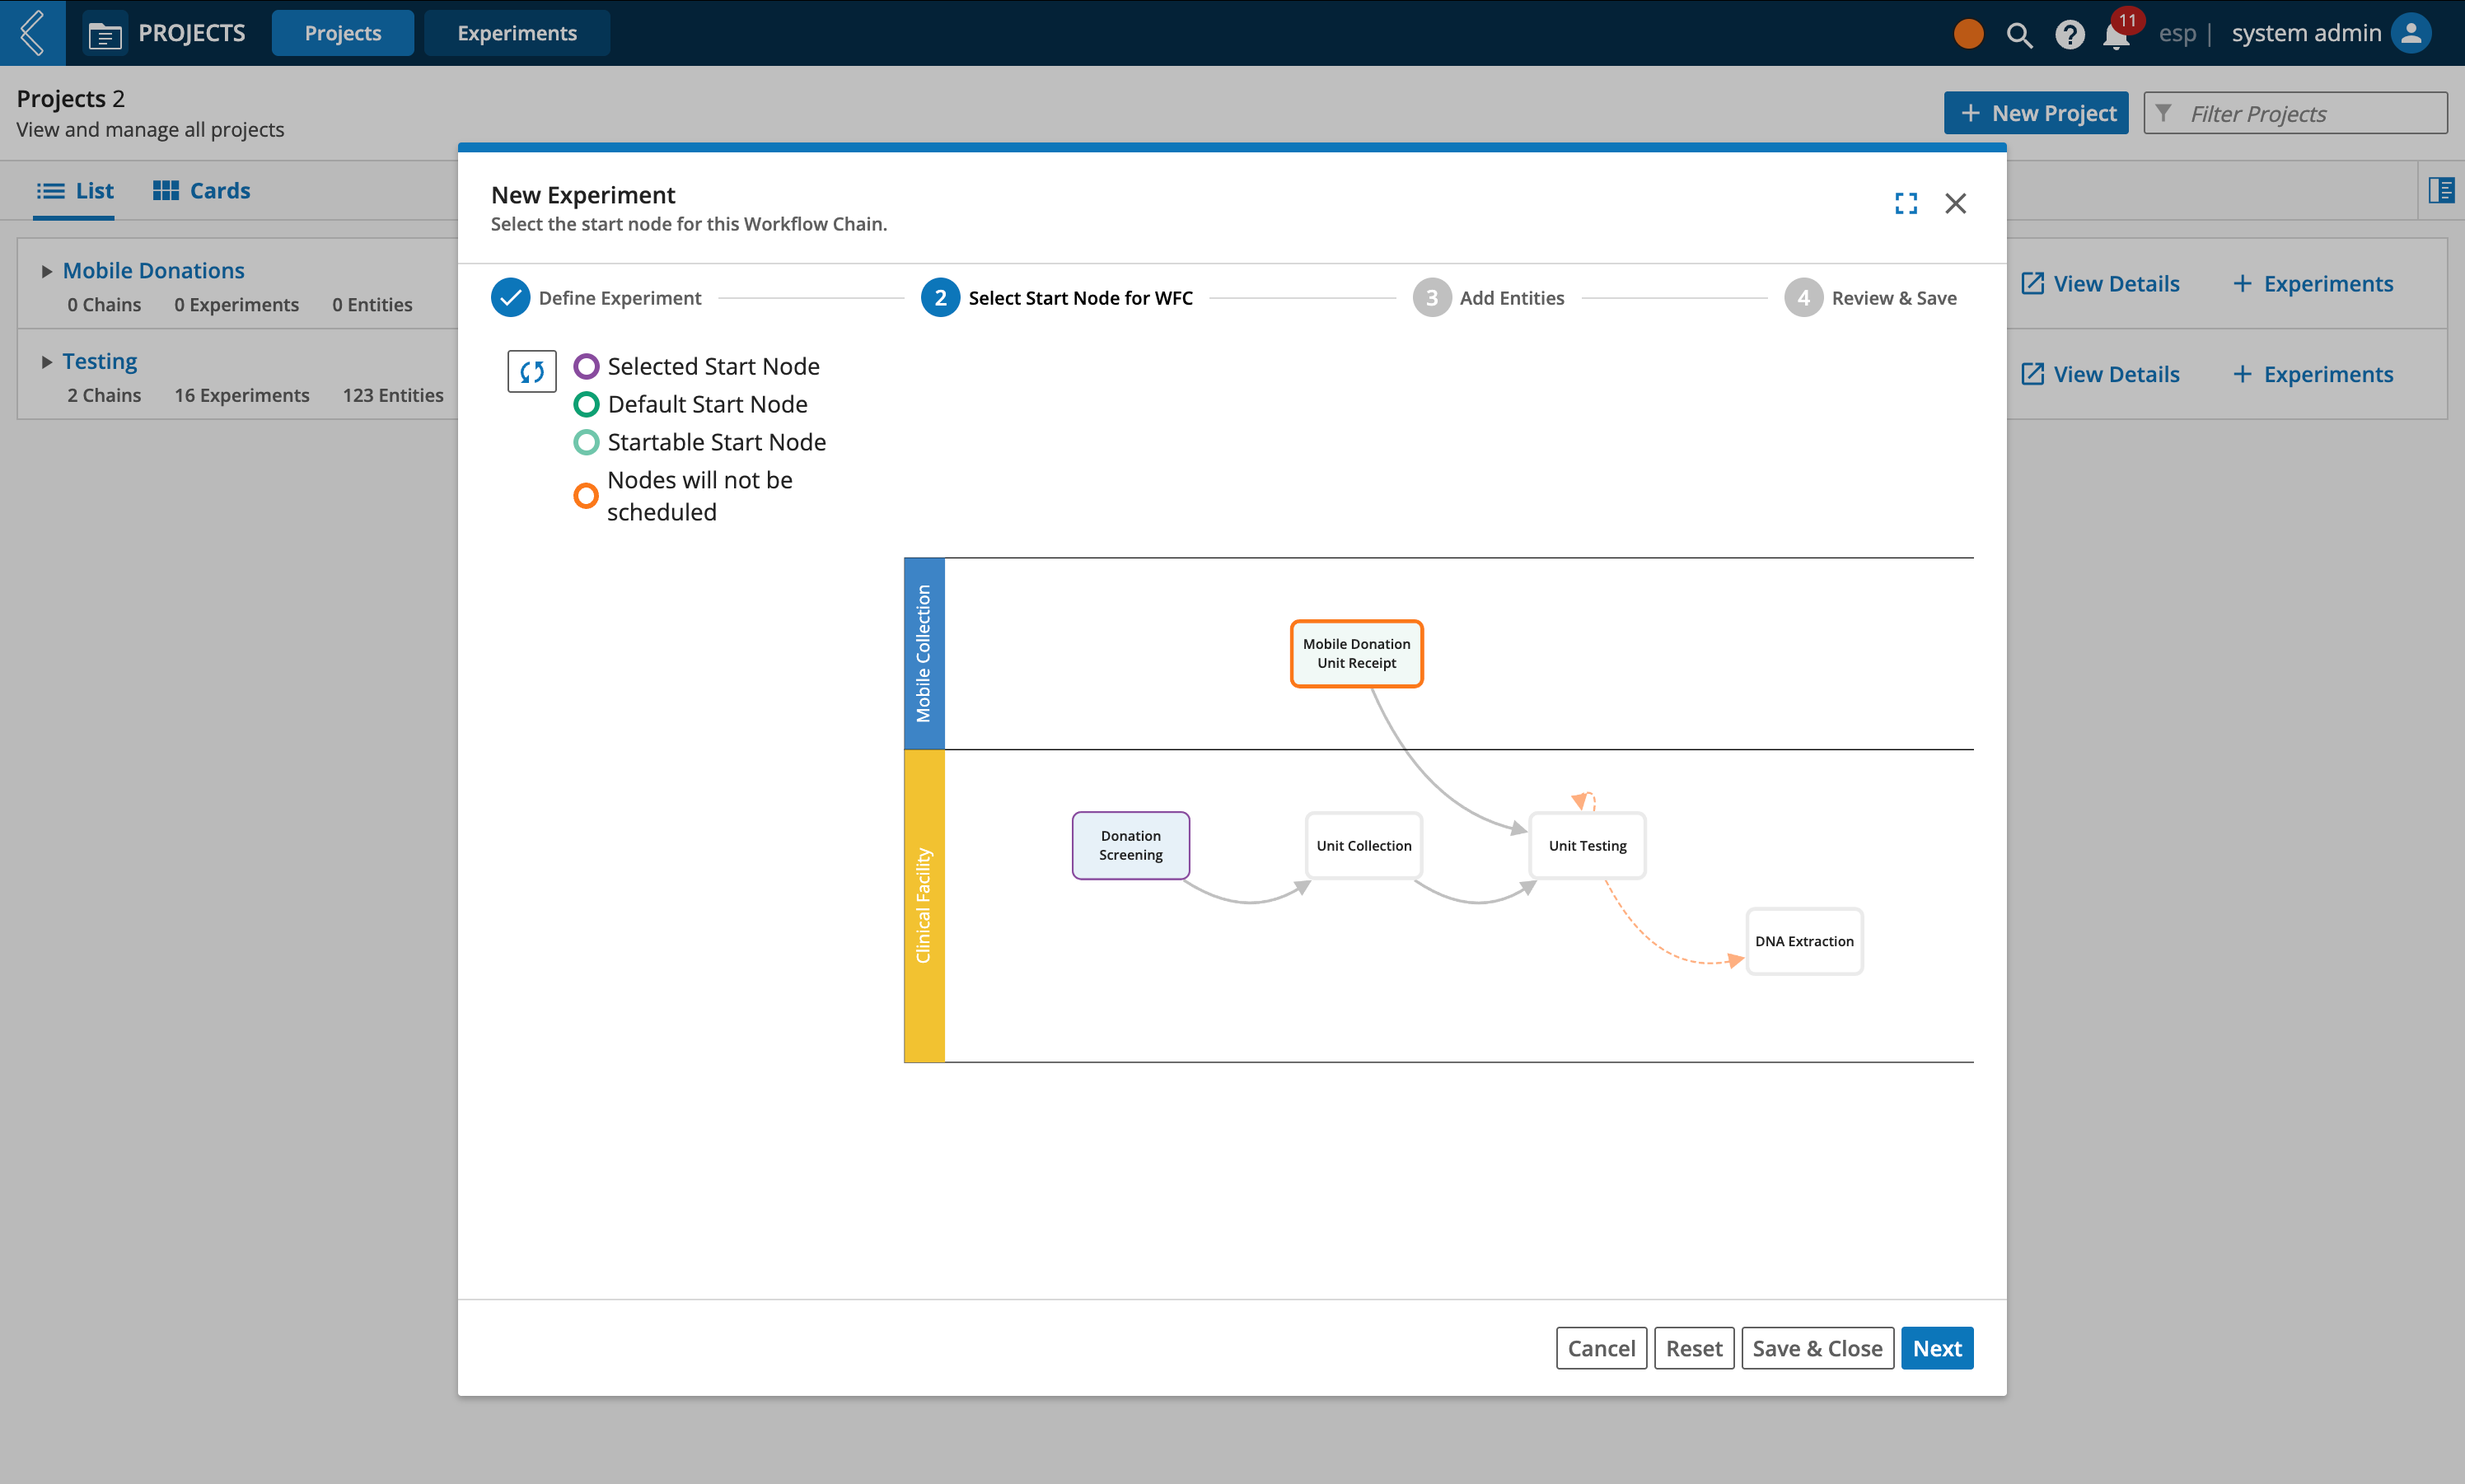Click step 2 Select Start Node circle
Image resolution: width=2465 pixels, height=1484 pixels.
[939, 297]
